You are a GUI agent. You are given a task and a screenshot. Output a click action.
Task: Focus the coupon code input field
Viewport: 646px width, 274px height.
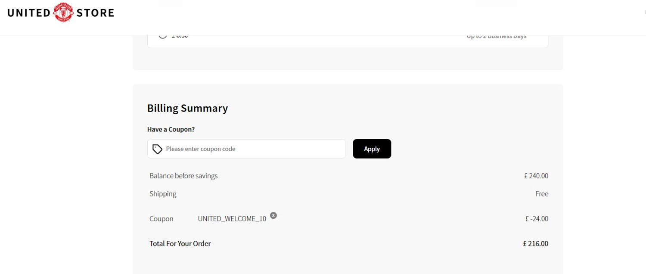pyautogui.click(x=254, y=149)
